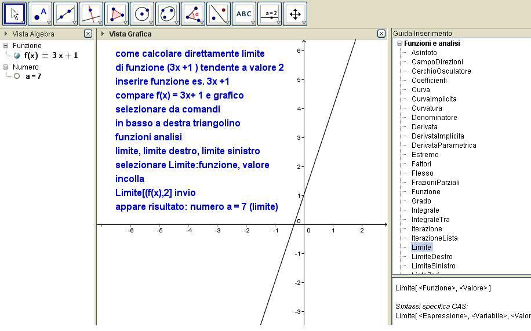531x331 pixels.
Task: Close the Vista Grafica panel
Action: tap(381, 34)
